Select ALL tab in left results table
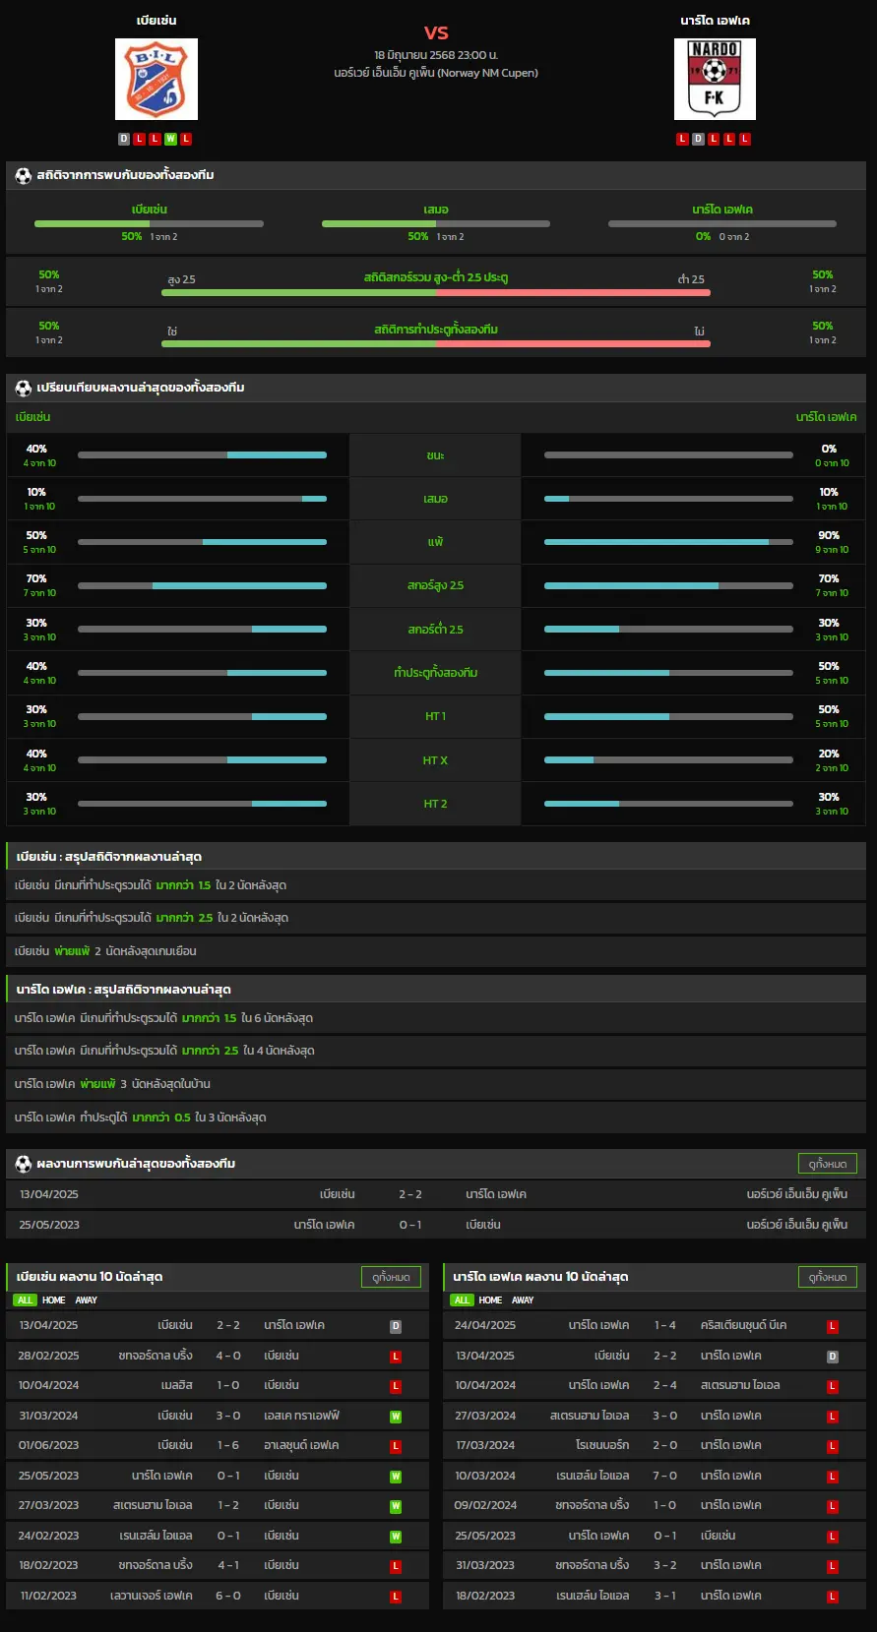 [25, 1300]
